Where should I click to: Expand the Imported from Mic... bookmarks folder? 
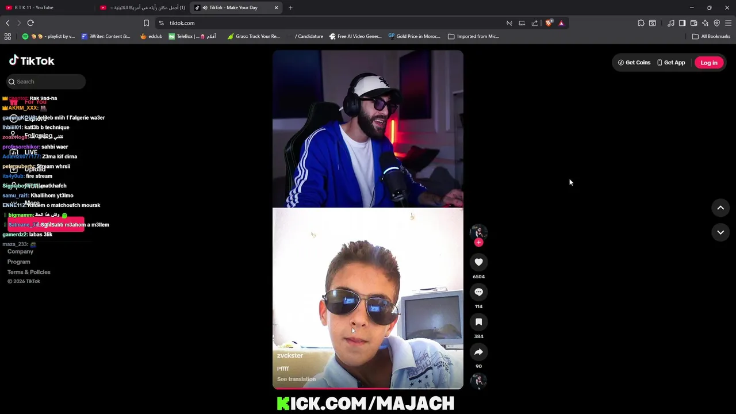pos(473,36)
